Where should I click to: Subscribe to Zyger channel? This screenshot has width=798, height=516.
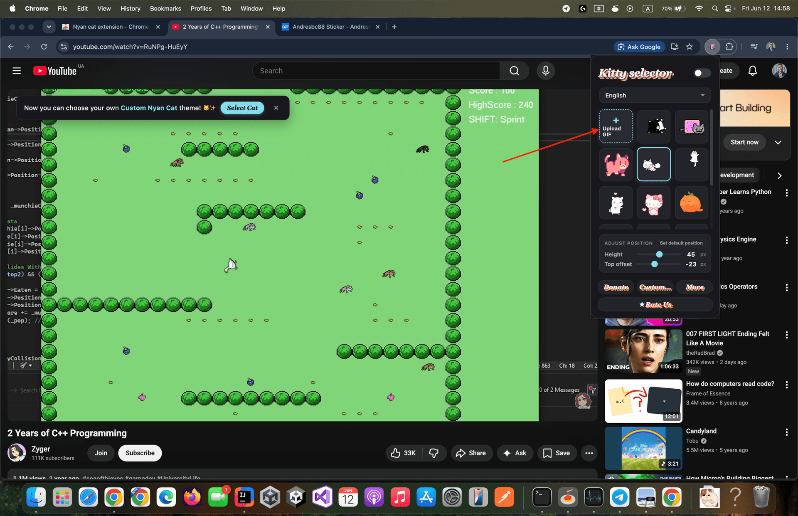[140, 453]
